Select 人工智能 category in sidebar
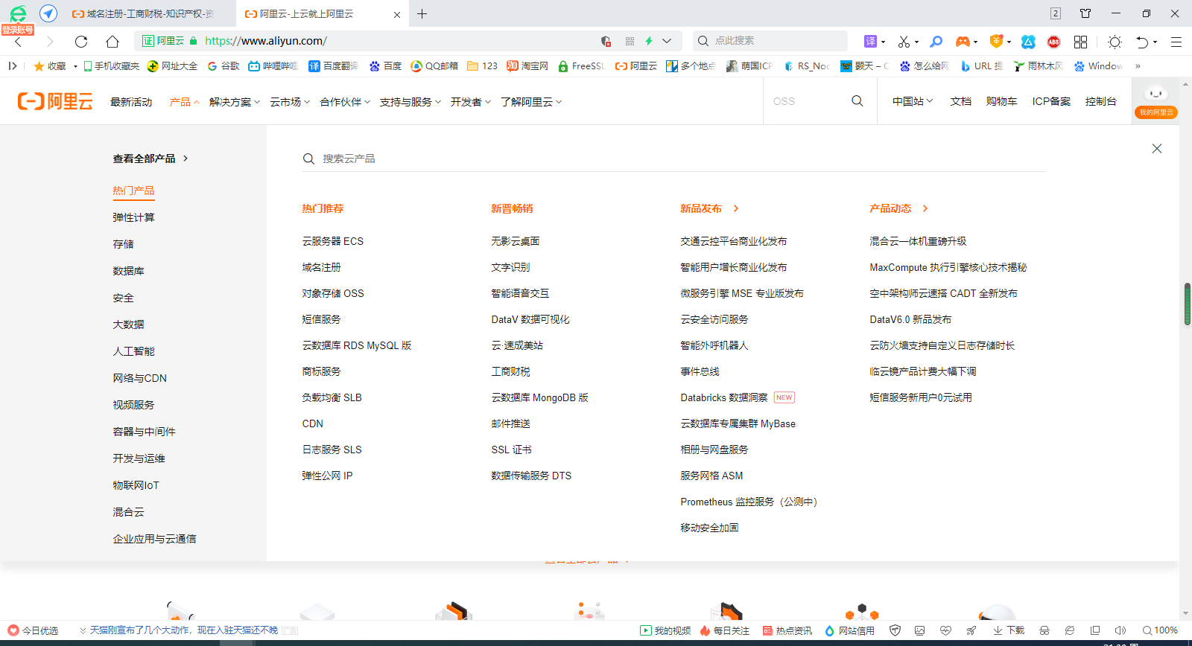Viewport: 1192px width, 646px height. point(133,351)
